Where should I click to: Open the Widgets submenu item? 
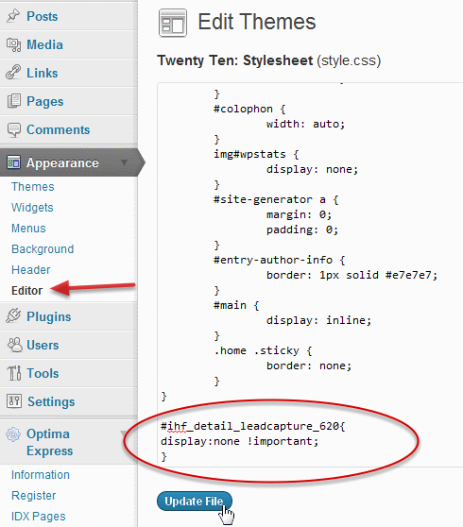point(32,208)
